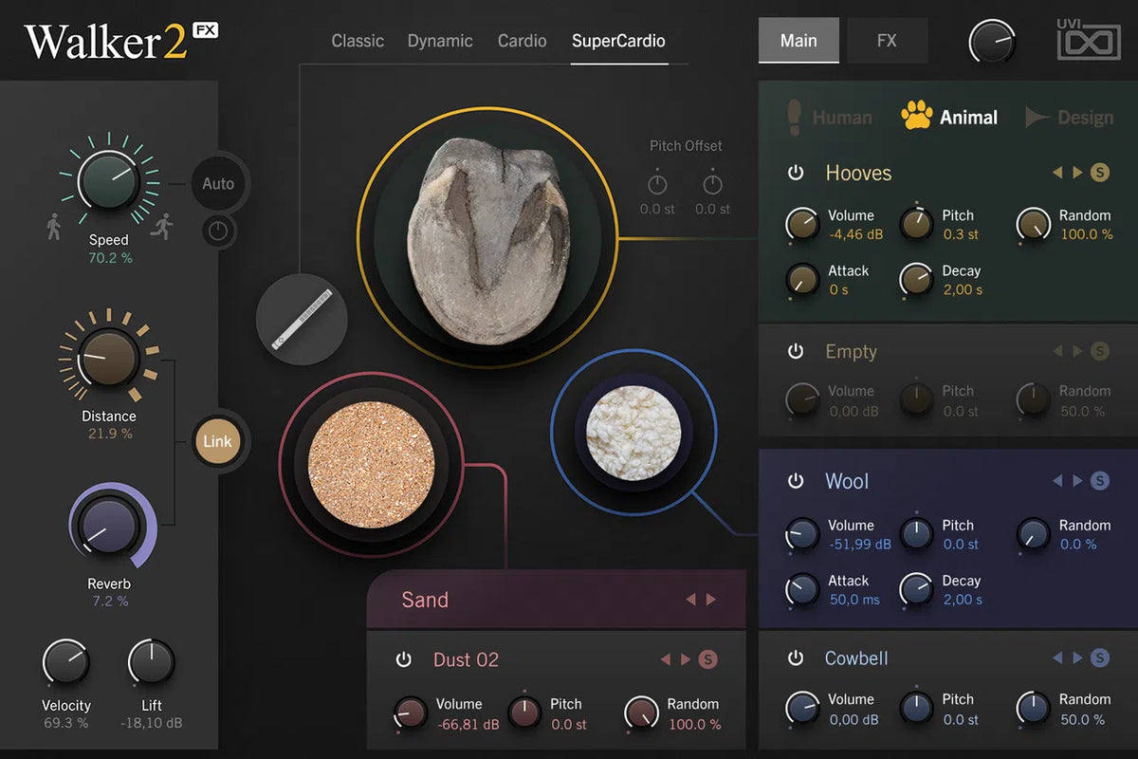Select the Animal paw icon category
This screenshot has width=1138, height=759.
click(x=916, y=117)
